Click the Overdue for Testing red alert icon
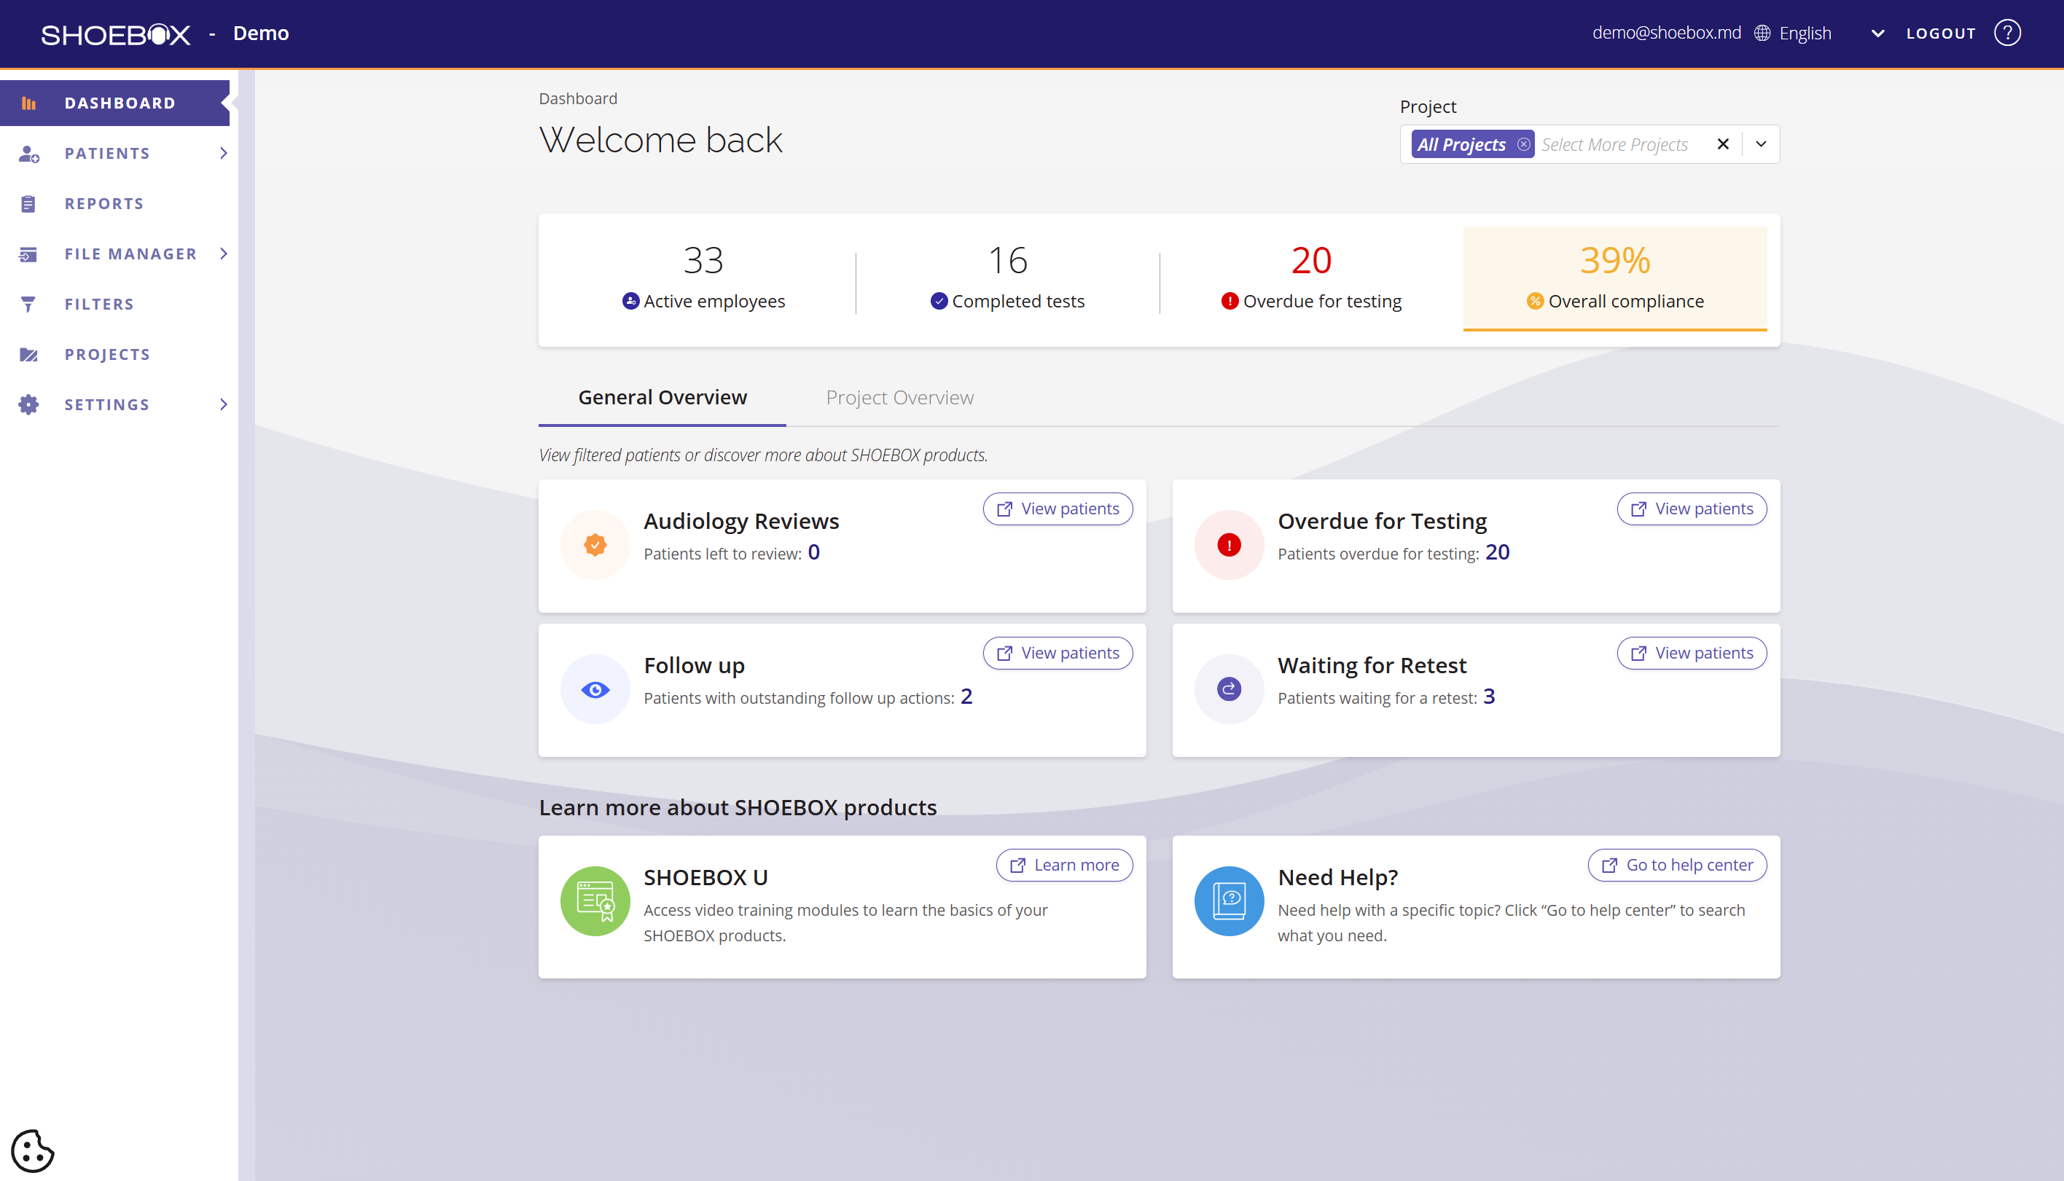Screen dimensions: 2064x1181 1228,544
